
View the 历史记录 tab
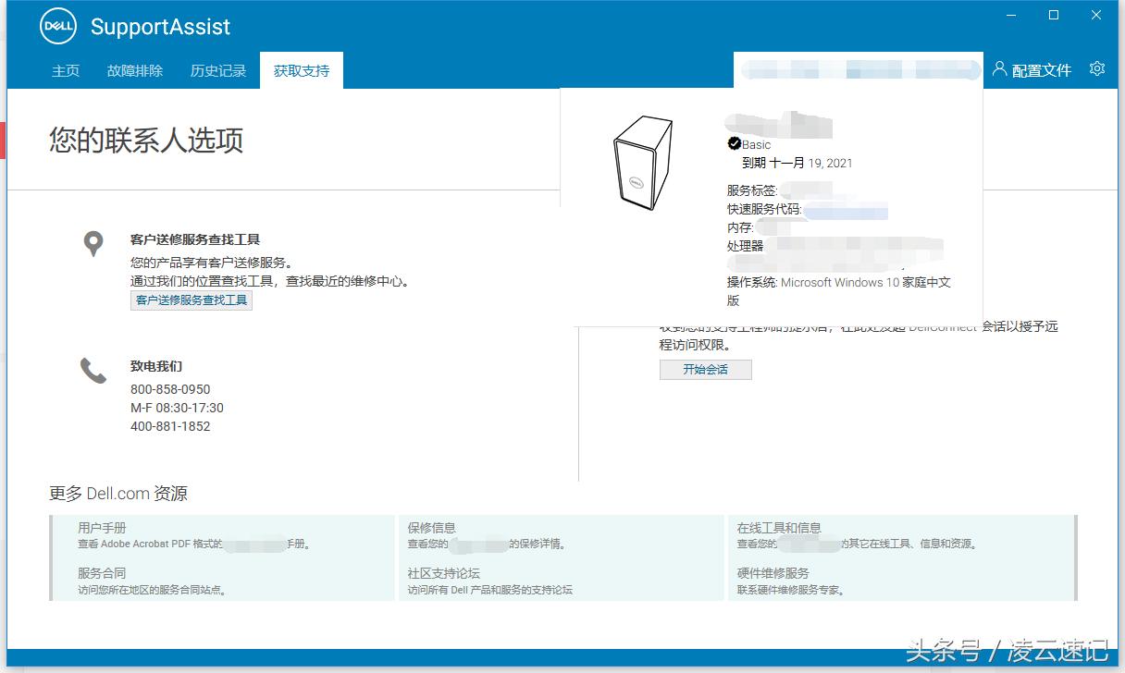coord(217,70)
